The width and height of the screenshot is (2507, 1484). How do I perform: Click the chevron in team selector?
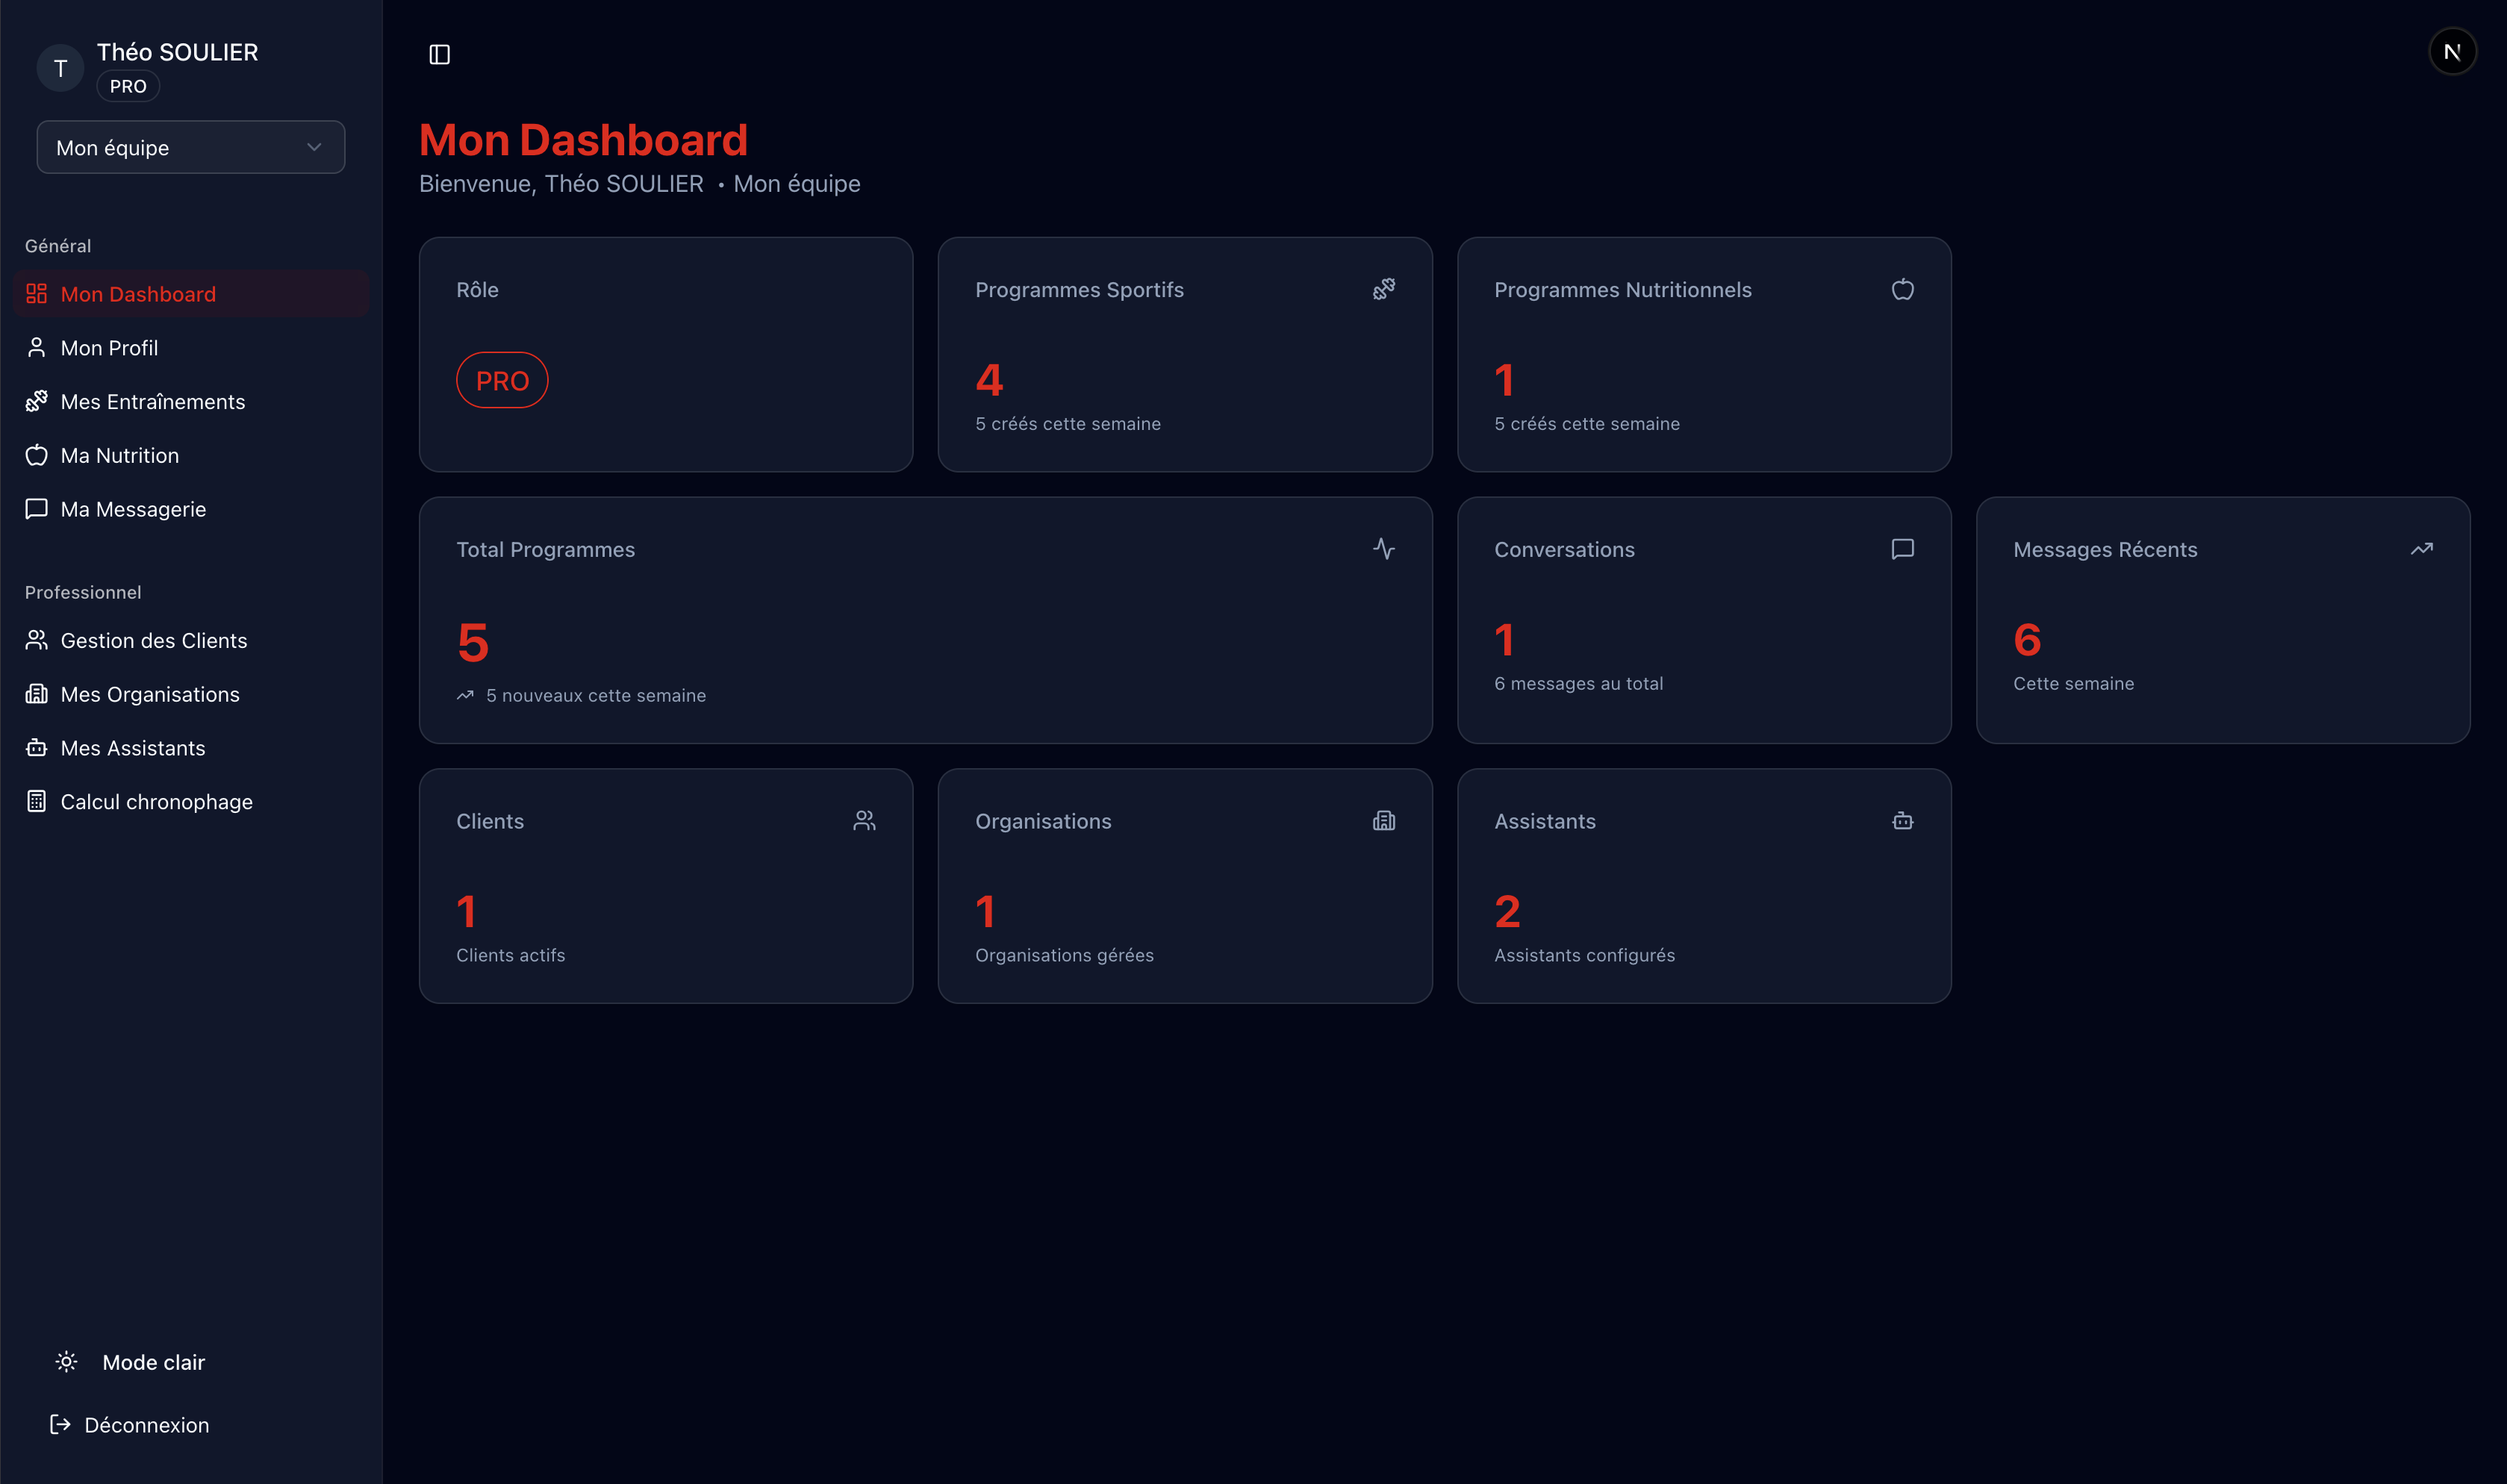tap(314, 147)
